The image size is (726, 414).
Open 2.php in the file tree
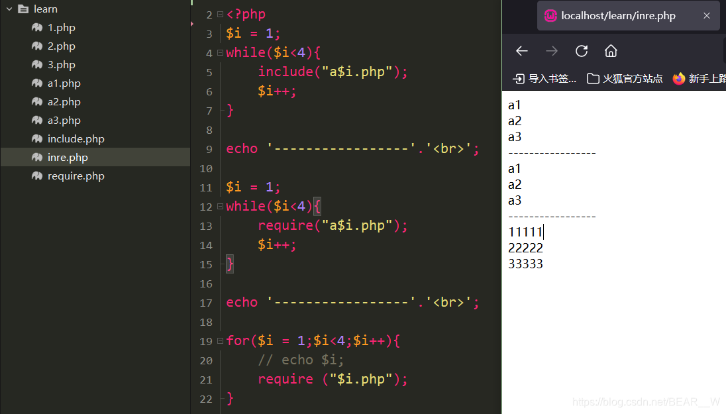(62, 46)
